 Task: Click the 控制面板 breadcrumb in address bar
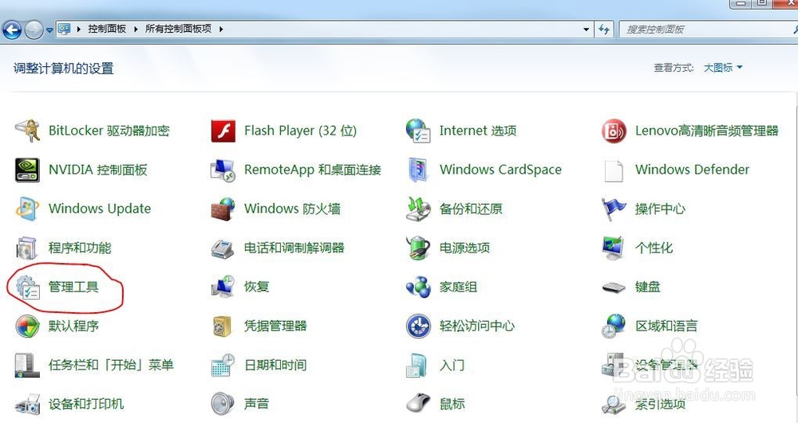click(107, 29)
